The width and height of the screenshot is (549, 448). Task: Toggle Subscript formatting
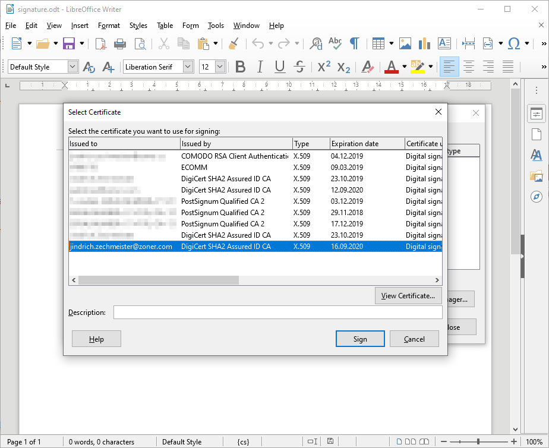[343, 67]
